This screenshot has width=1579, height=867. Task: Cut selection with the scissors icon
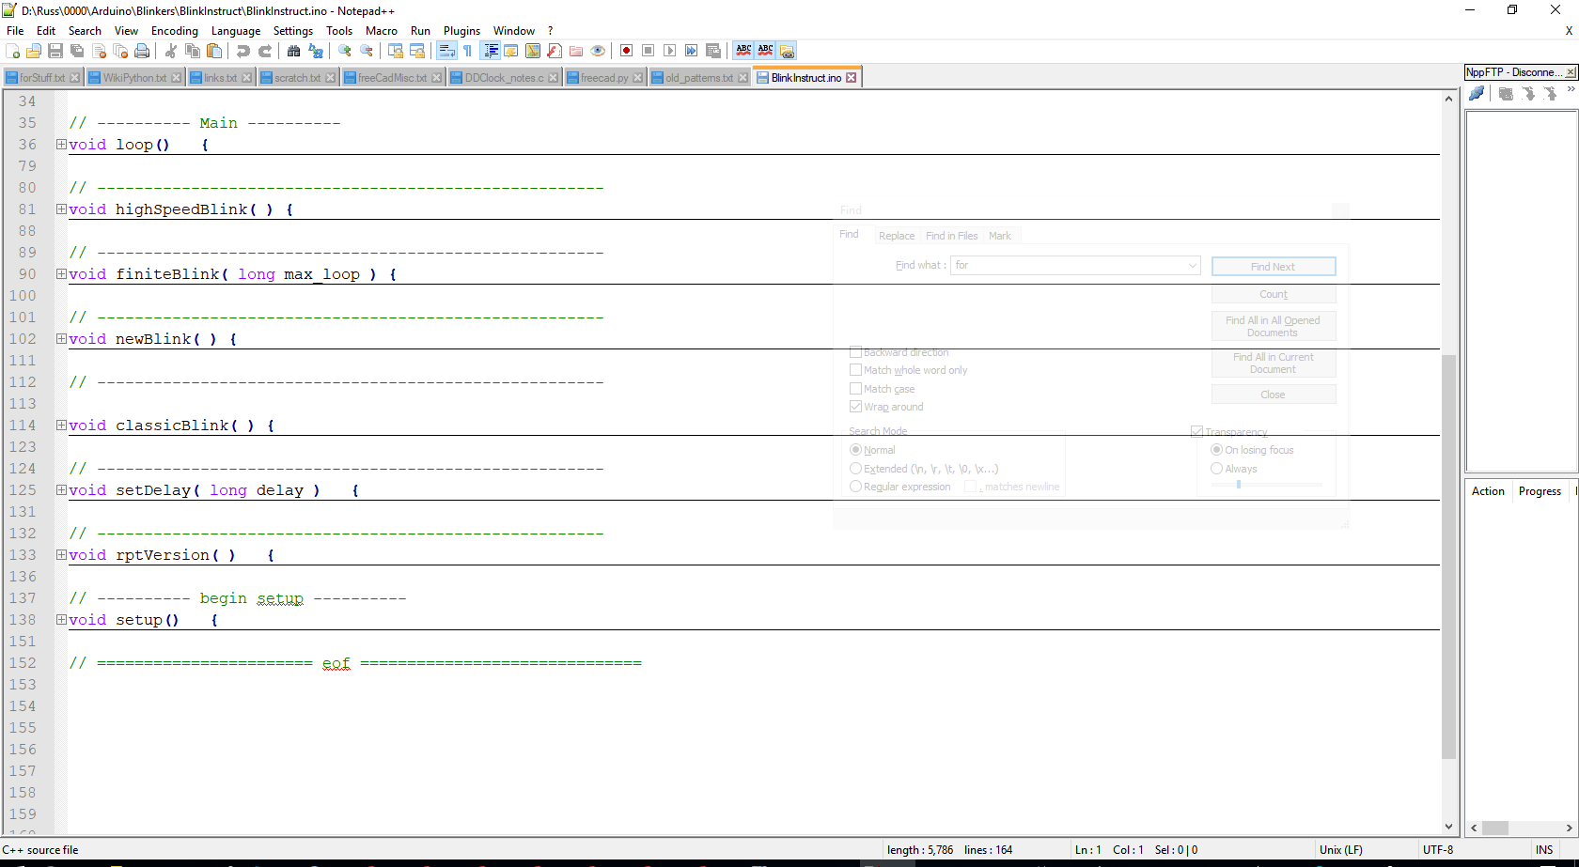171,51
